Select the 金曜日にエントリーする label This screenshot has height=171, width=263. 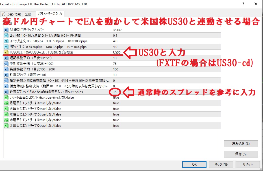pos(35,126)
